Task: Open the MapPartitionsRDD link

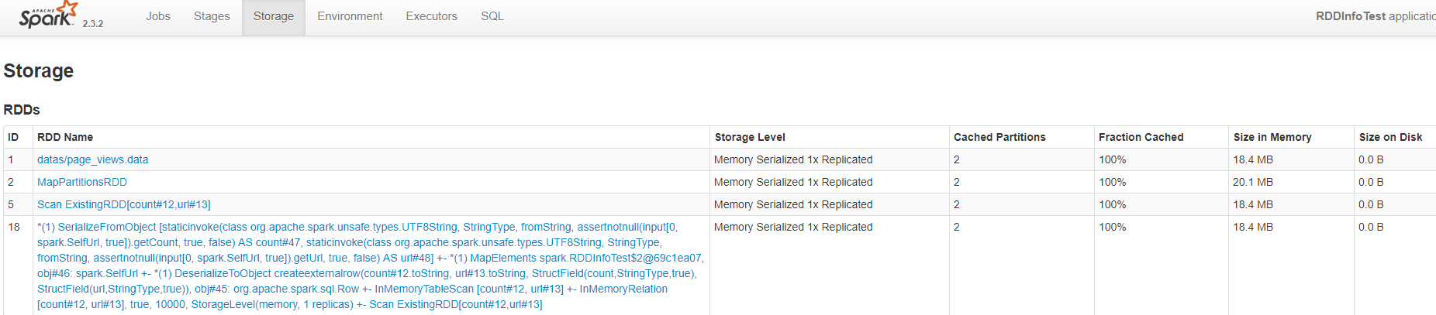Action: 82,182
